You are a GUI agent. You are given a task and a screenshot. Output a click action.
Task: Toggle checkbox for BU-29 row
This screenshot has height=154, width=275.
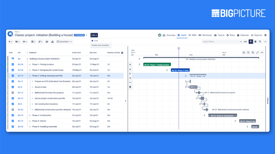pyautogui.click(x=13, y=64)
